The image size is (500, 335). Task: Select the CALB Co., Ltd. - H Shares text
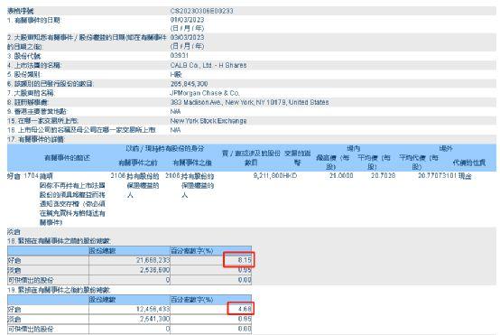coord(208,65)
